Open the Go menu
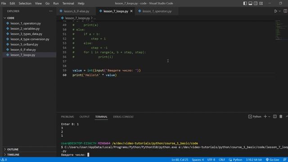Image resolution: width=288 pixels, height=162 pixels. pyautogui.click(x=47, y=3)
